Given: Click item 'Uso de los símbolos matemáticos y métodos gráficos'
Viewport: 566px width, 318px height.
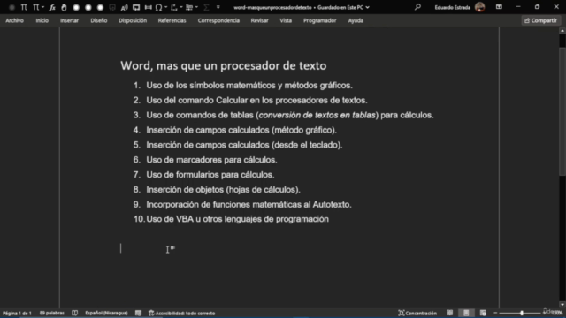Looking at the screenshot, I should tap(249, 86).
